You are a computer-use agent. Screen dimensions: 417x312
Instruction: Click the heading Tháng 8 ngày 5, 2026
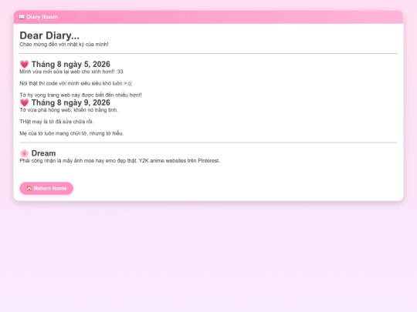tap(71, 64)
